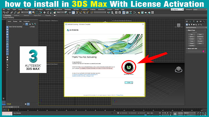Toggle the Percent Snap icon
This screenshot has width=209, height=117.
84,13
